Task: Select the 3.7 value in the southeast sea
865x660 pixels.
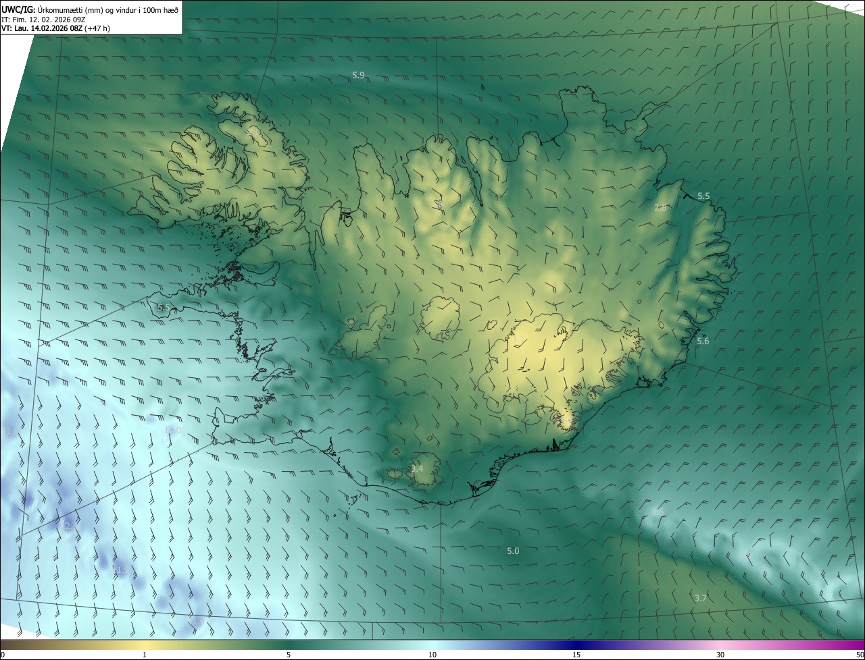Action: point(701,599)
